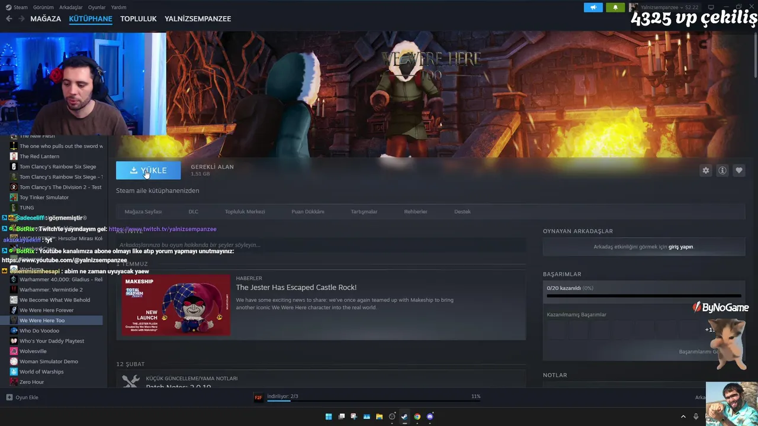Open the Puan Dükkânı link
The width and height of the screenshot is (758, 426).
click(307, 212)
